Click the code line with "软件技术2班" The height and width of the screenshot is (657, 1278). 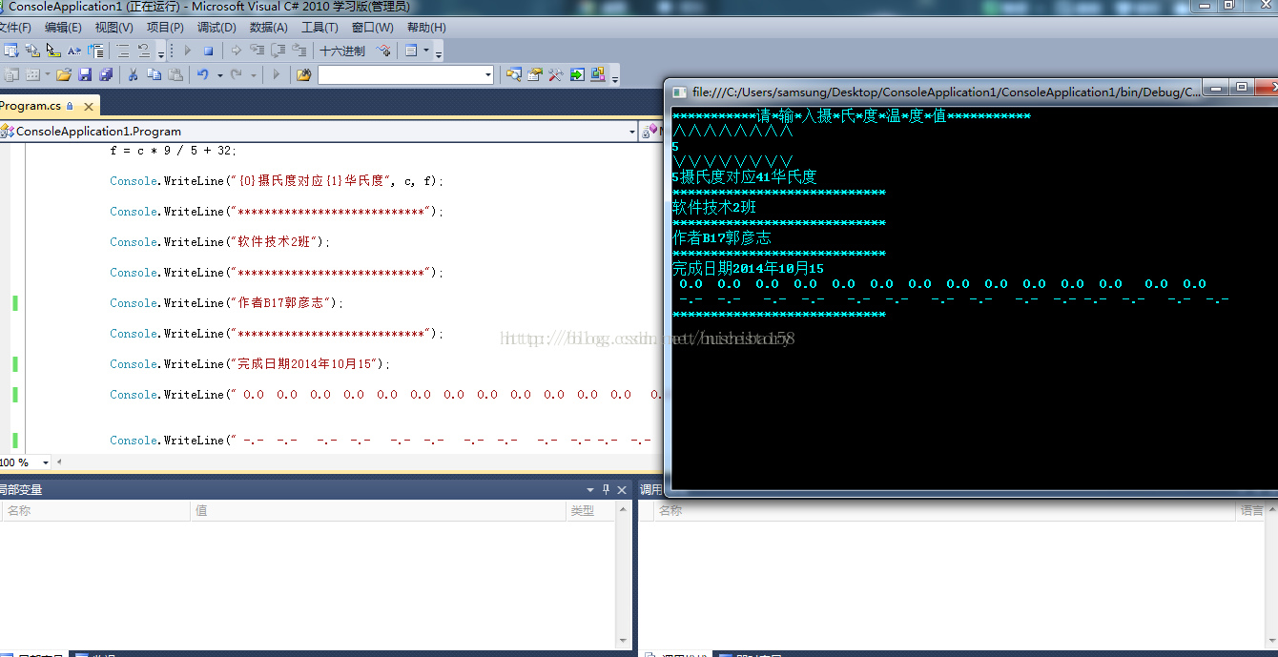point(220,242)
